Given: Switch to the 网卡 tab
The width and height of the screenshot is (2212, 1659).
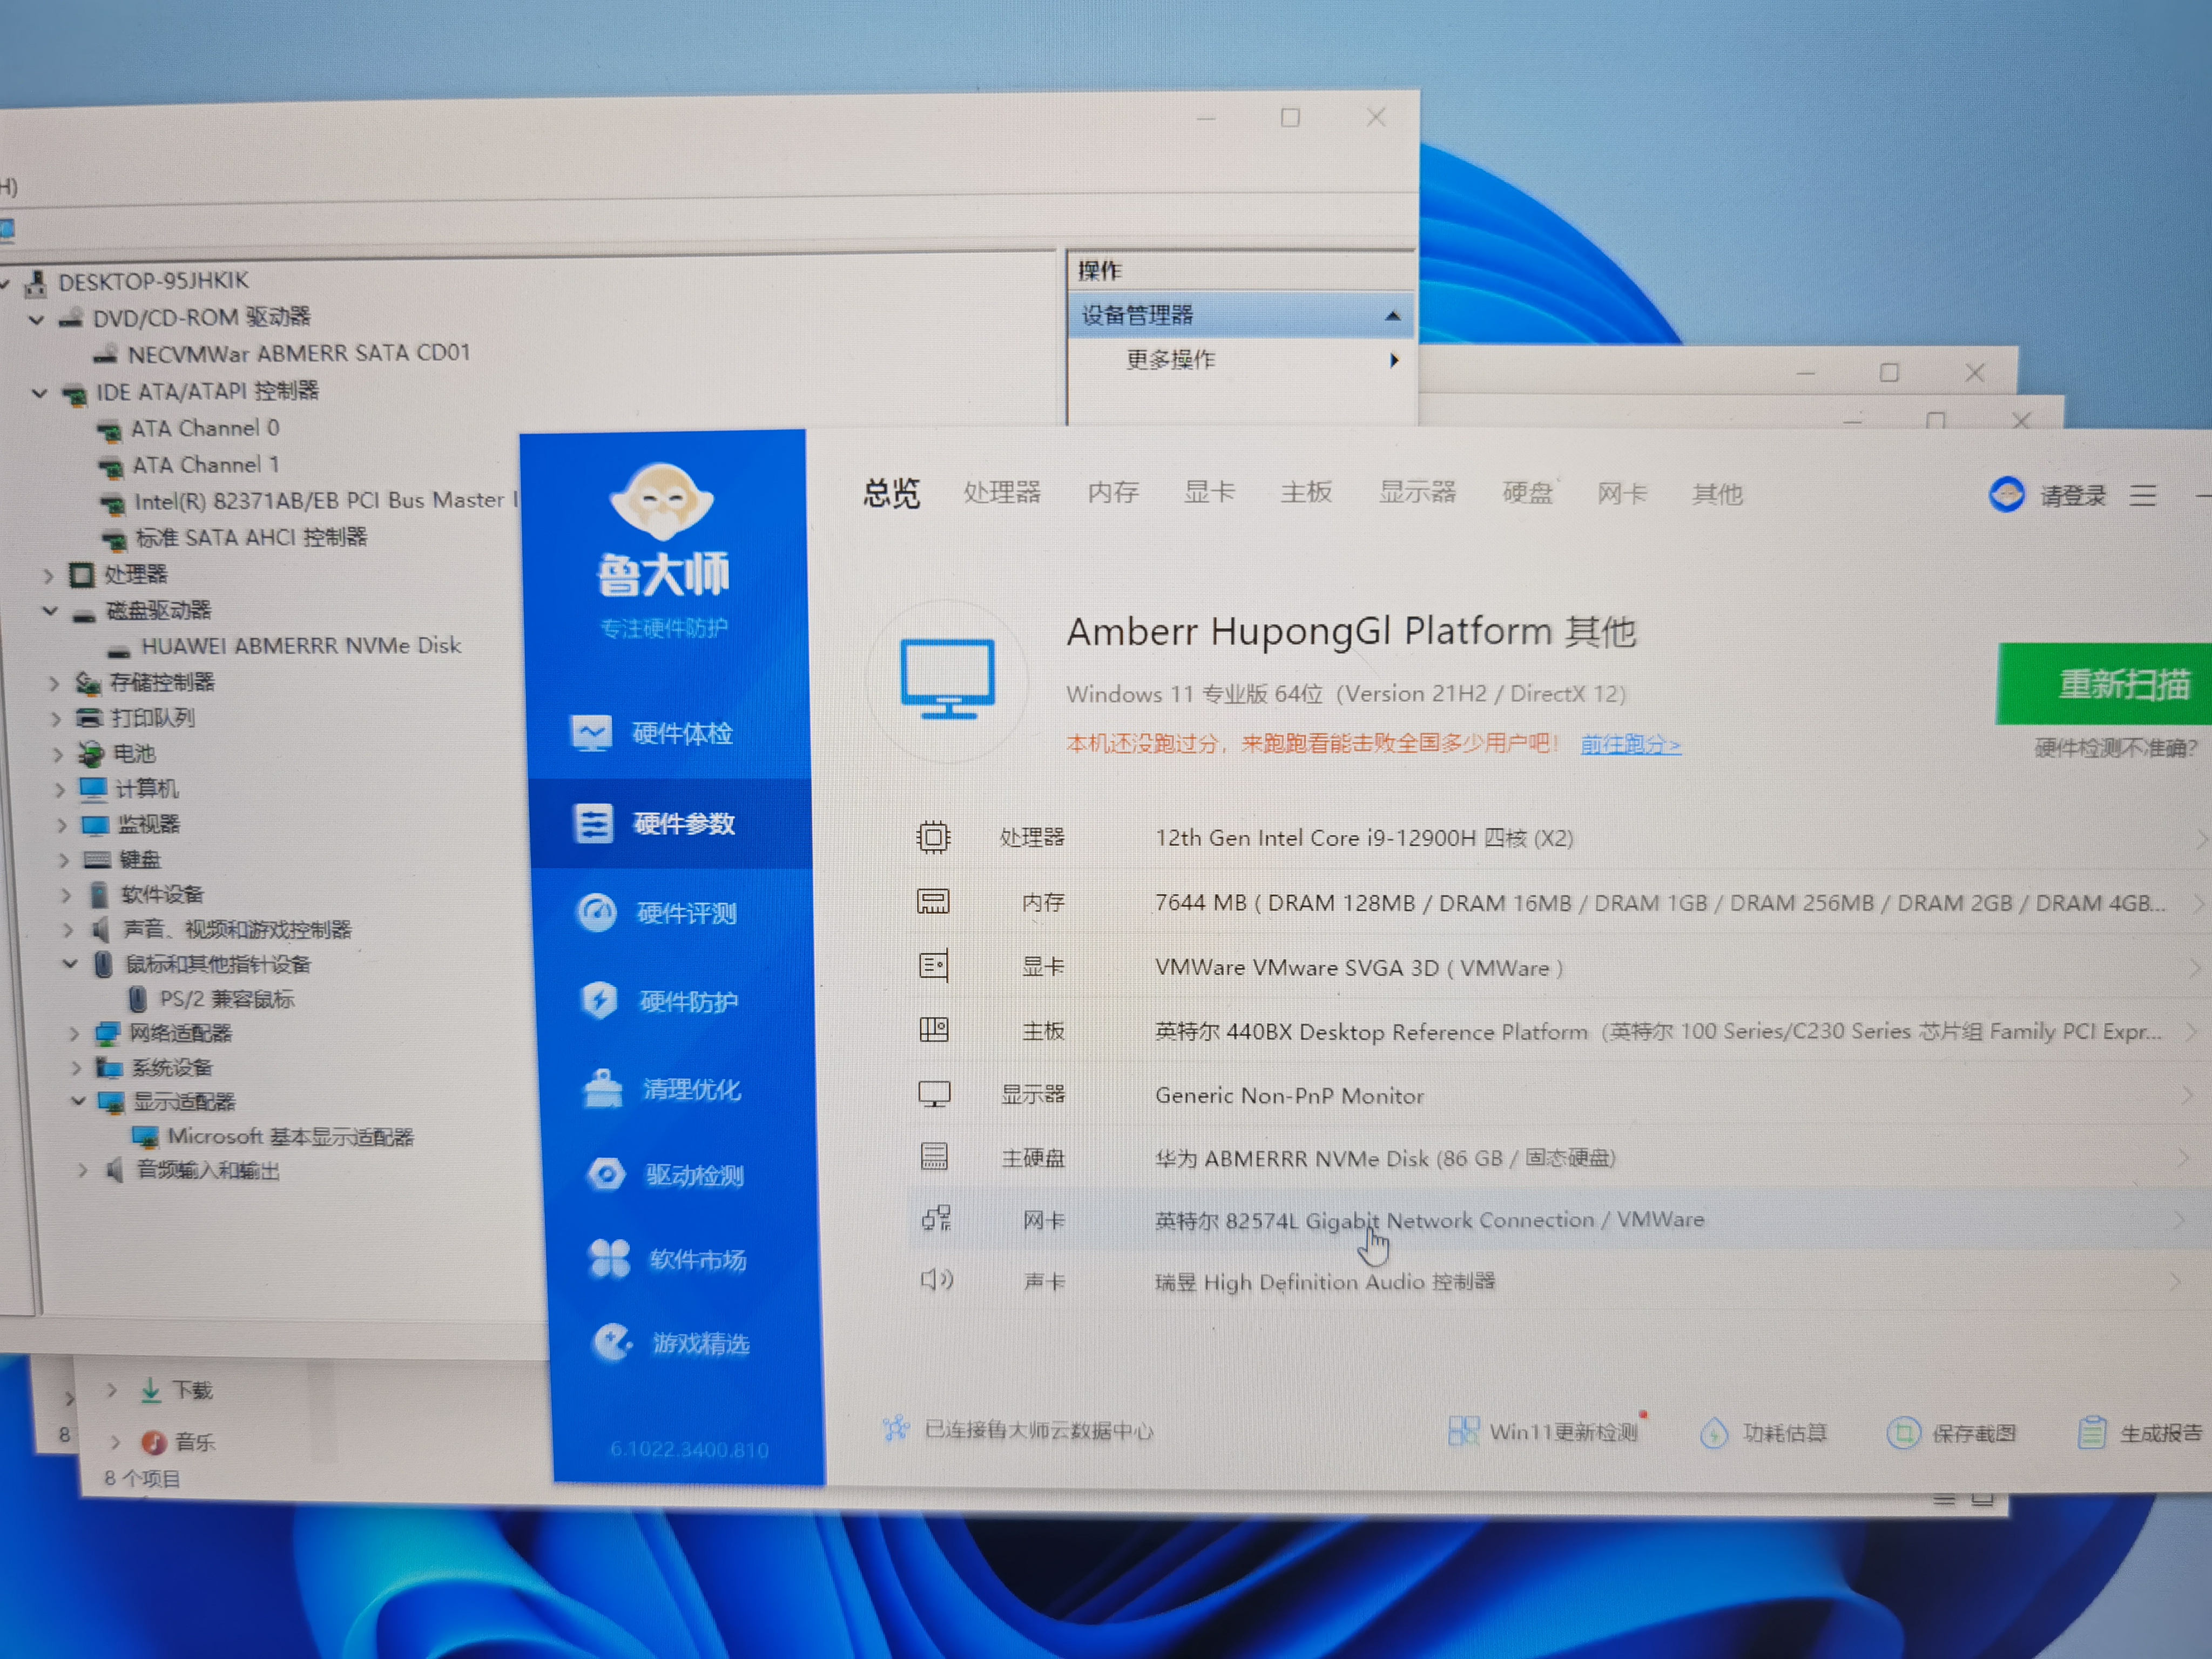Looking at the screenshot, I should click(x=1622, y=493).
